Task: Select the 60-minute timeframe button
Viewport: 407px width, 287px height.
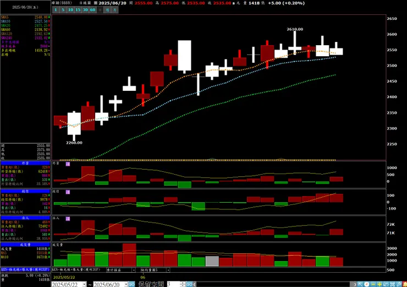Action: tap(92, 10)
